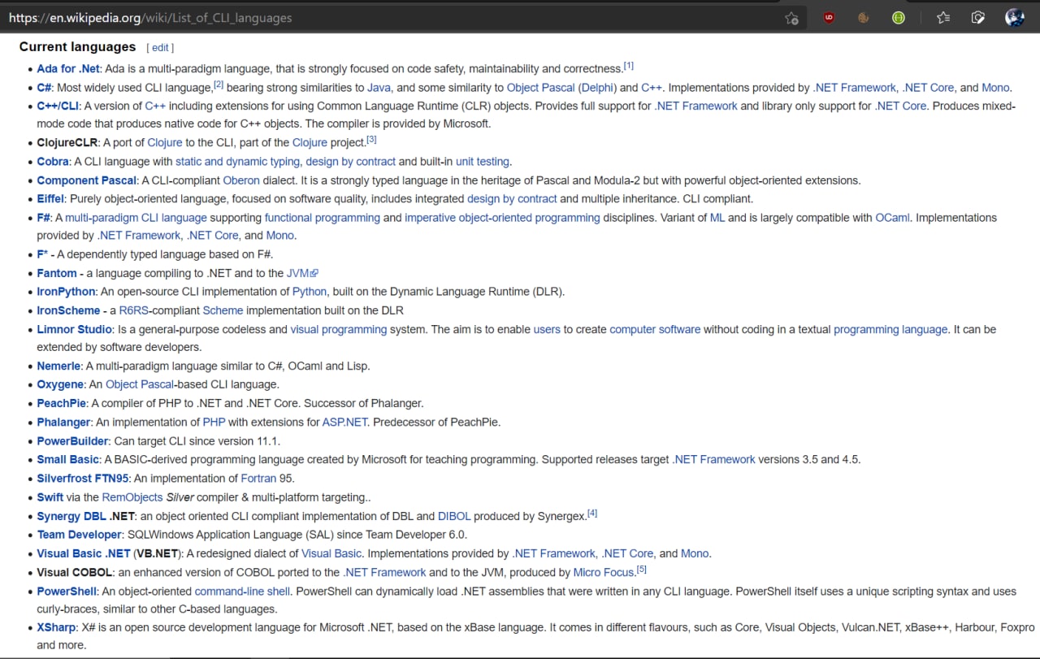Follow the bold F# link

coord(43,218)
